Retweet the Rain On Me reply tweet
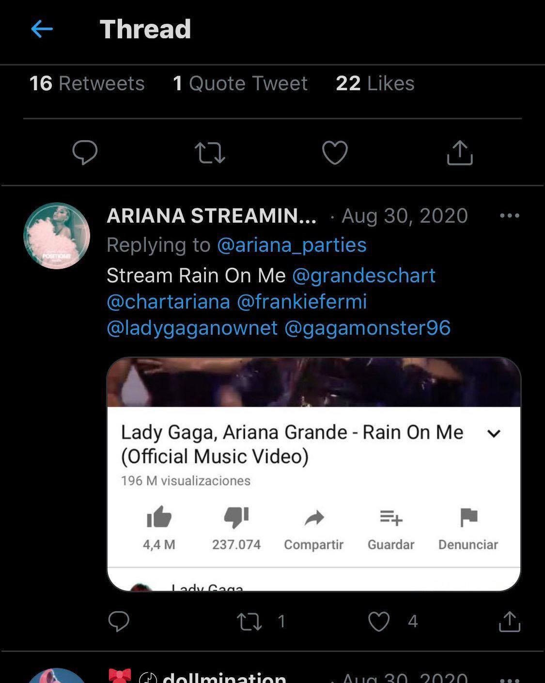This screenshot has width=545, height=683. [x=249, y=621]
